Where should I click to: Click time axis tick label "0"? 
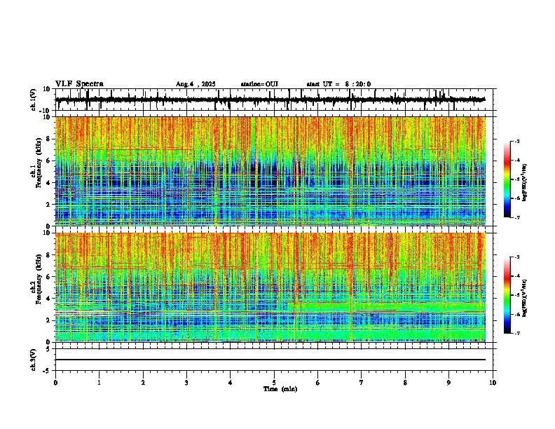click(55, 383)
